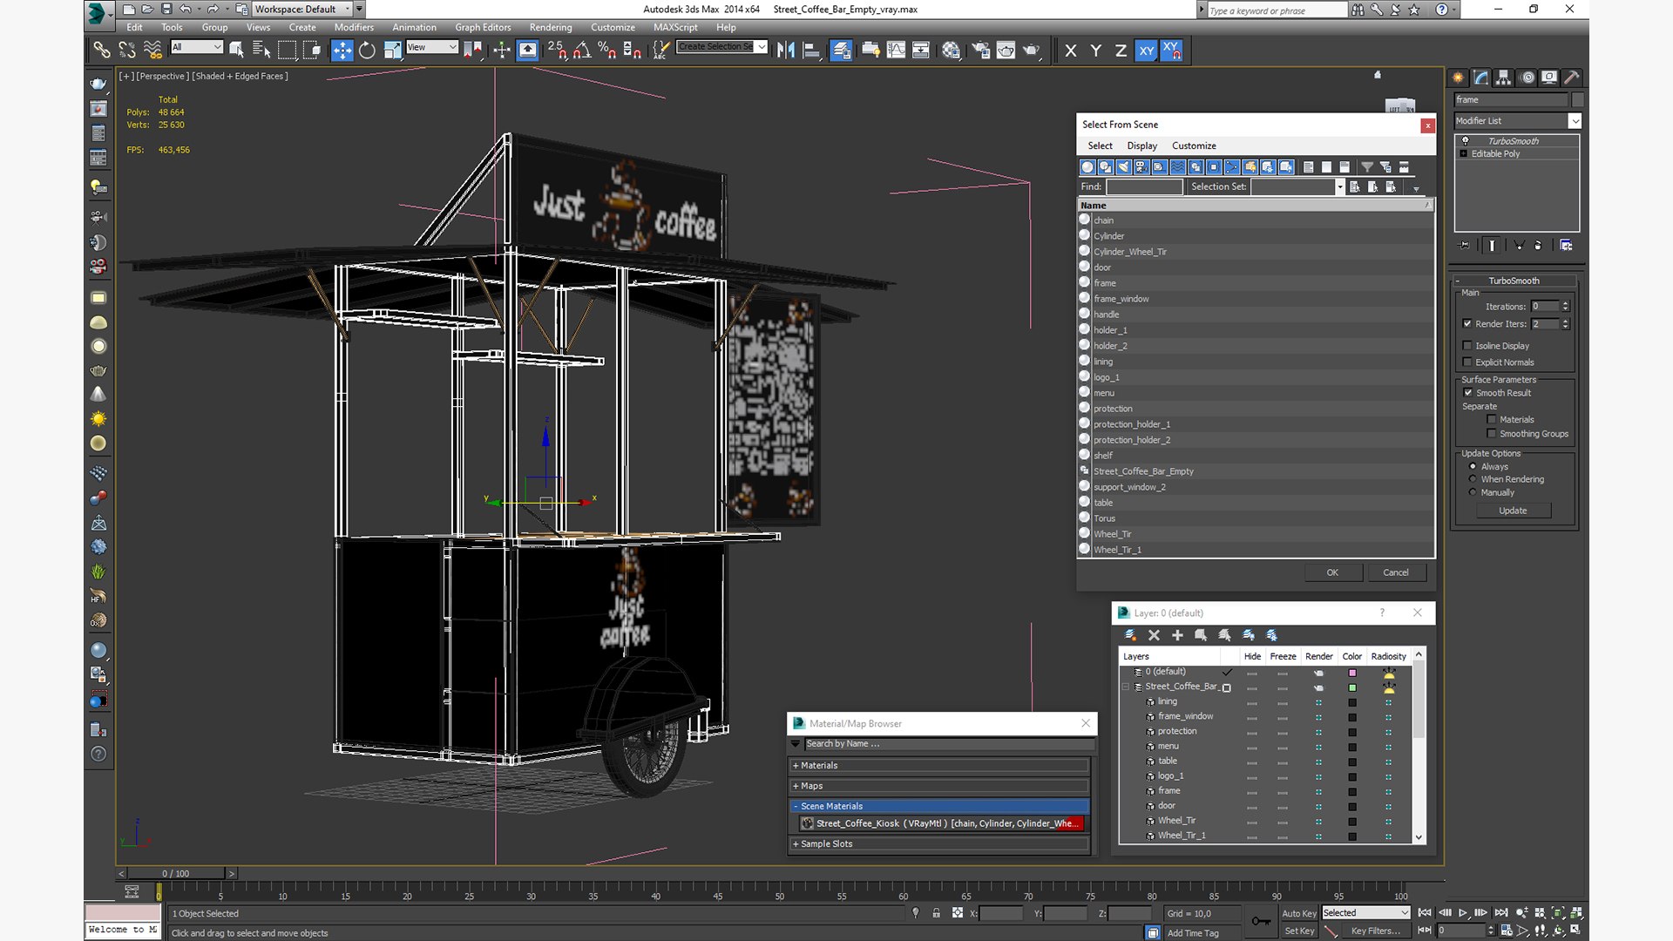Open Customize menu in Select From Scene

1194,146
